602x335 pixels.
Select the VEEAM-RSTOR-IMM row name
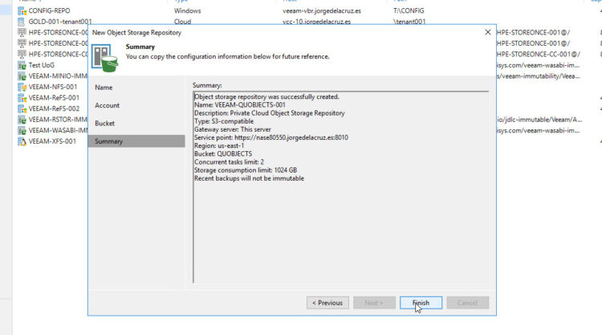pyautogui.click(x=58, y=120)
